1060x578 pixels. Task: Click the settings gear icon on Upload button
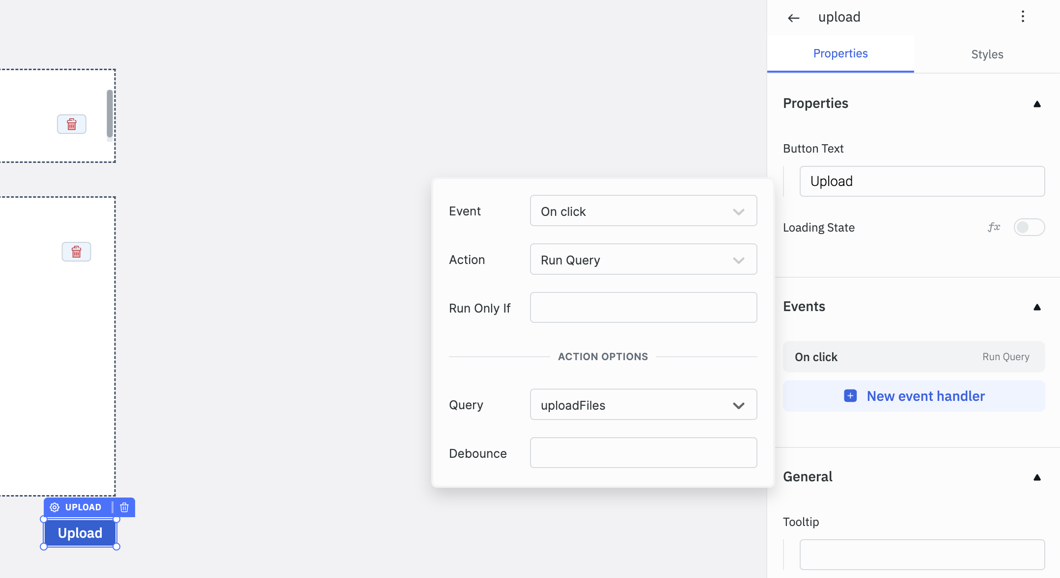(54, 507)
